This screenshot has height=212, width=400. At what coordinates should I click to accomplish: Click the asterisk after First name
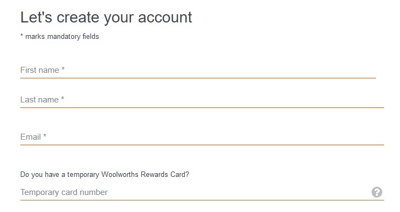point(63,69)
